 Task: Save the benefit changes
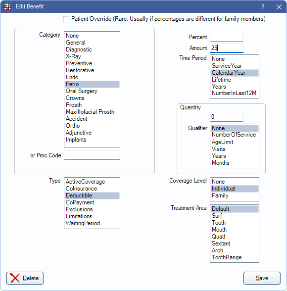coord(262,278)
